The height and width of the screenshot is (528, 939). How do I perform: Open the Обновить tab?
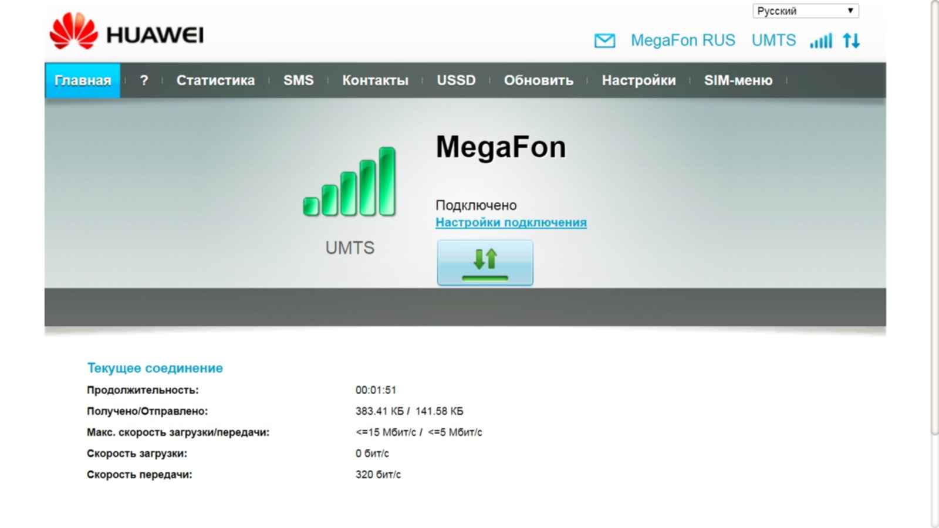click(538, 80)
